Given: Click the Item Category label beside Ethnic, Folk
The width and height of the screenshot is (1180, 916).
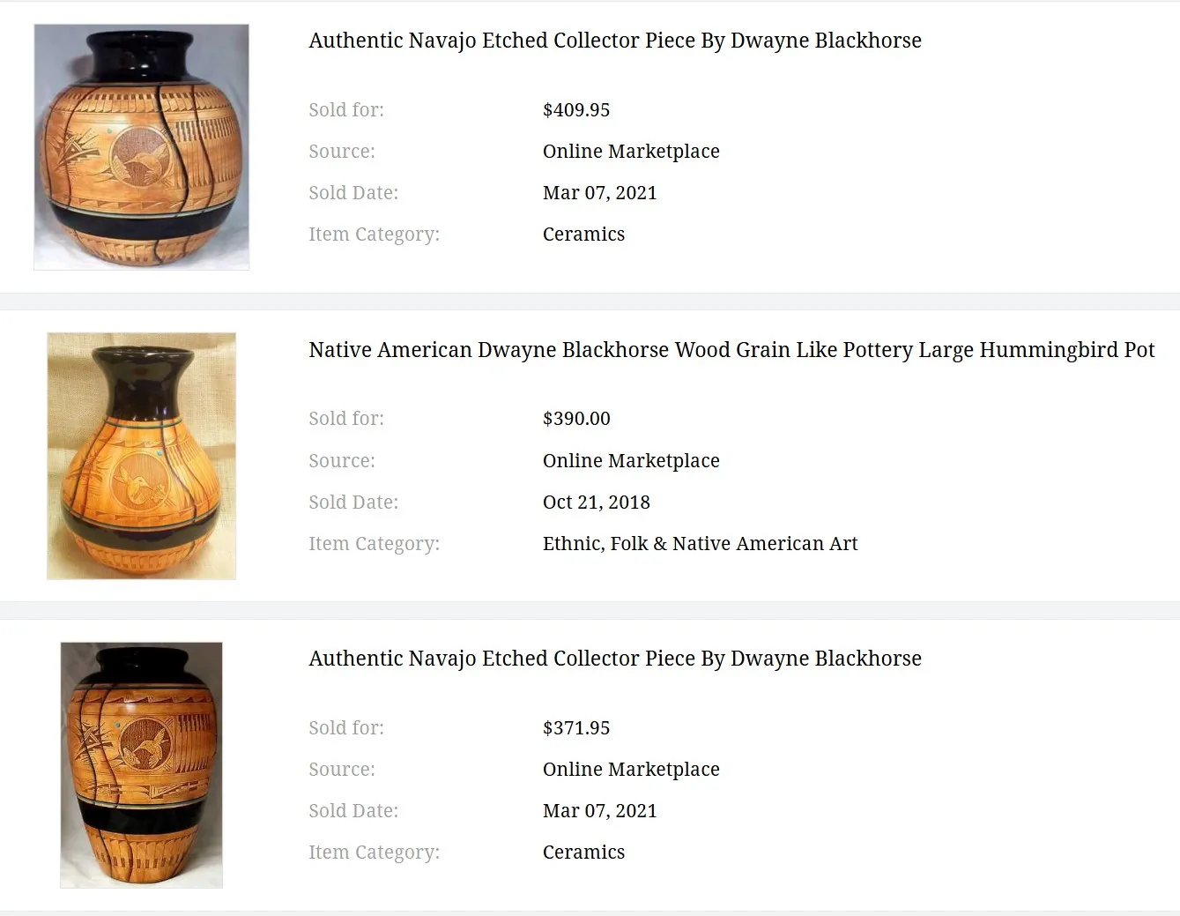Looking at the screenshot, I should point(374,544).
